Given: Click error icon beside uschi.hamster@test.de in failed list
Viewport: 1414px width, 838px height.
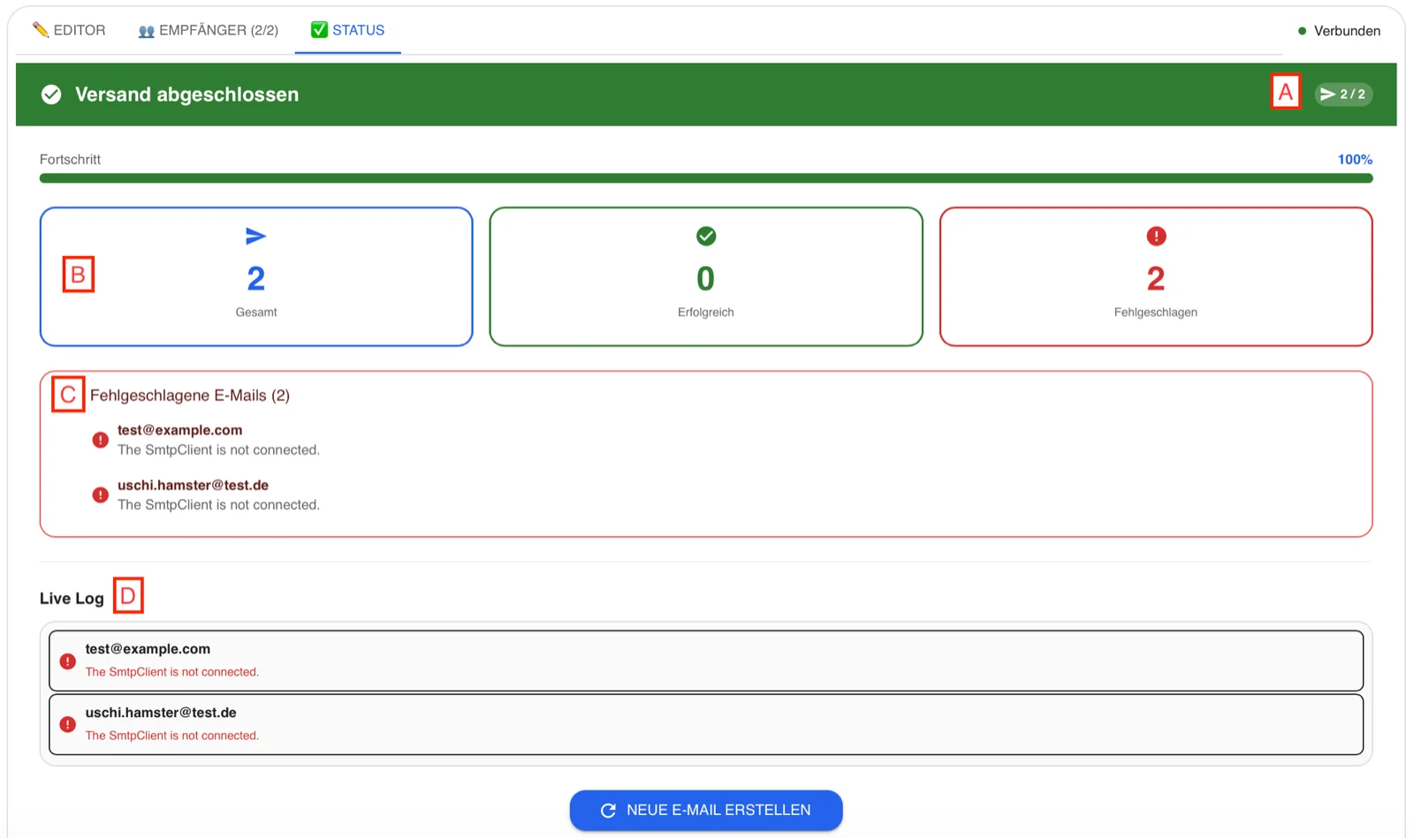Looking at the screenshot, I should pos(101,494).
